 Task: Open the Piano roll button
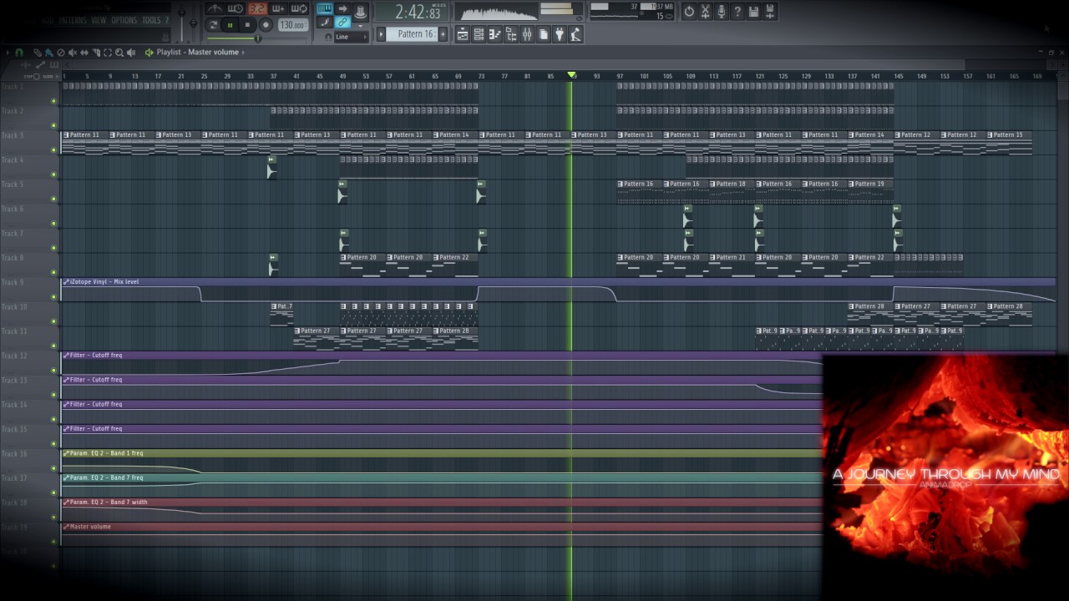494,34
